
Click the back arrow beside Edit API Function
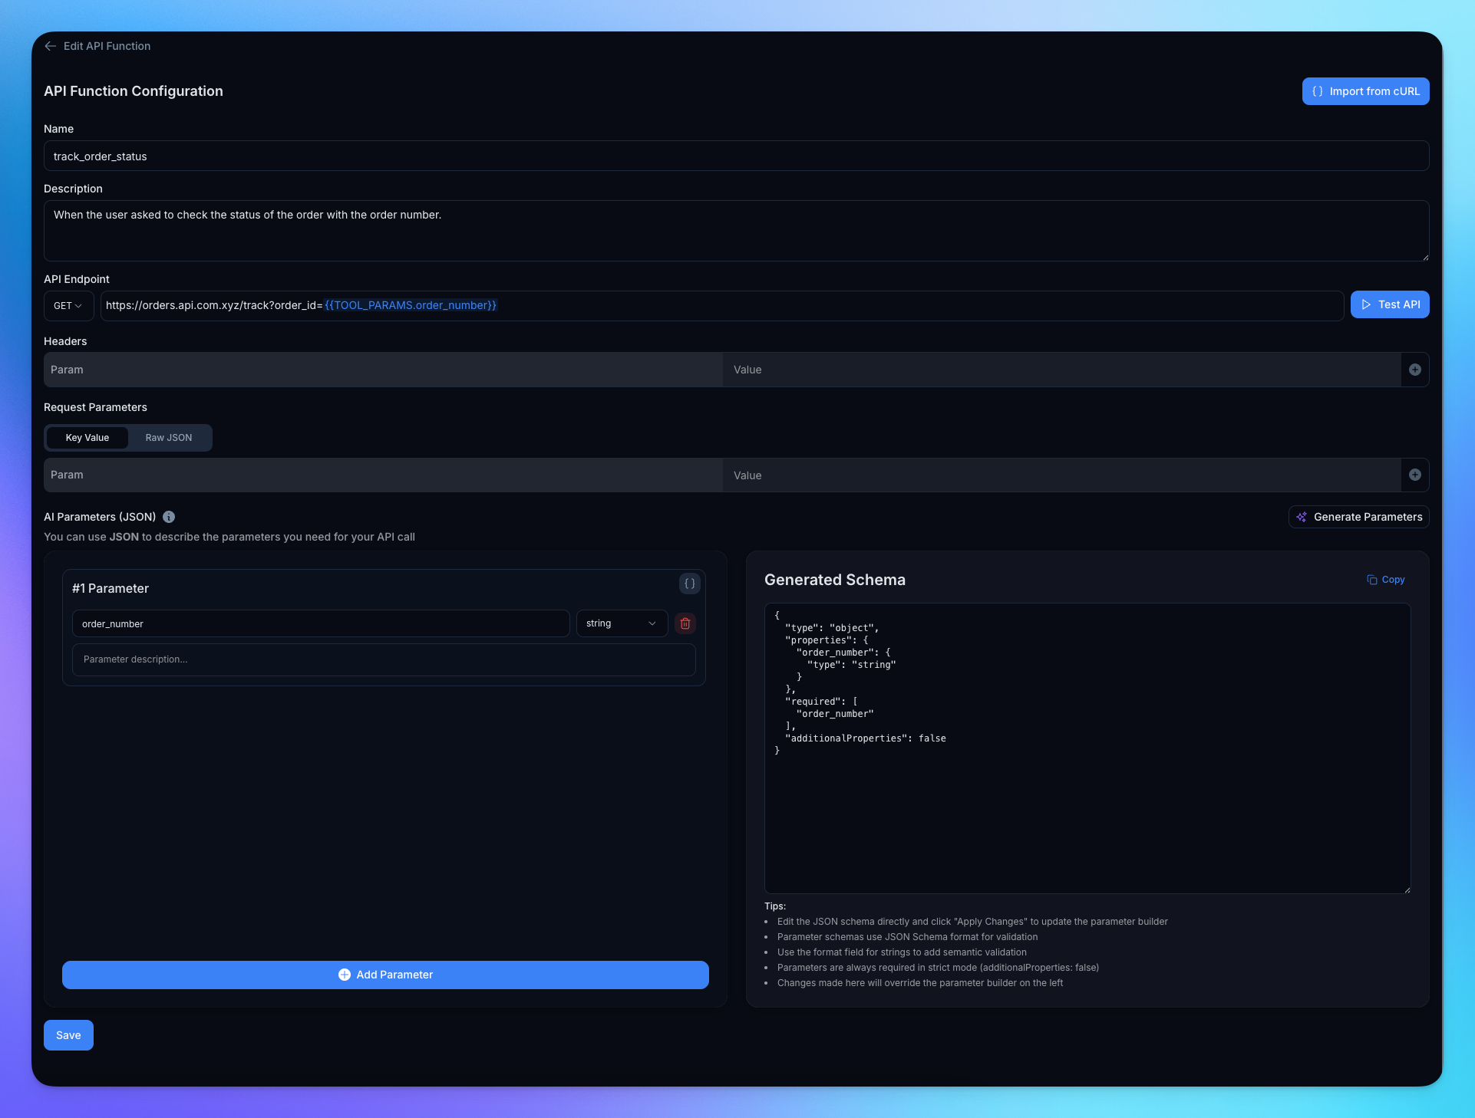51,46
